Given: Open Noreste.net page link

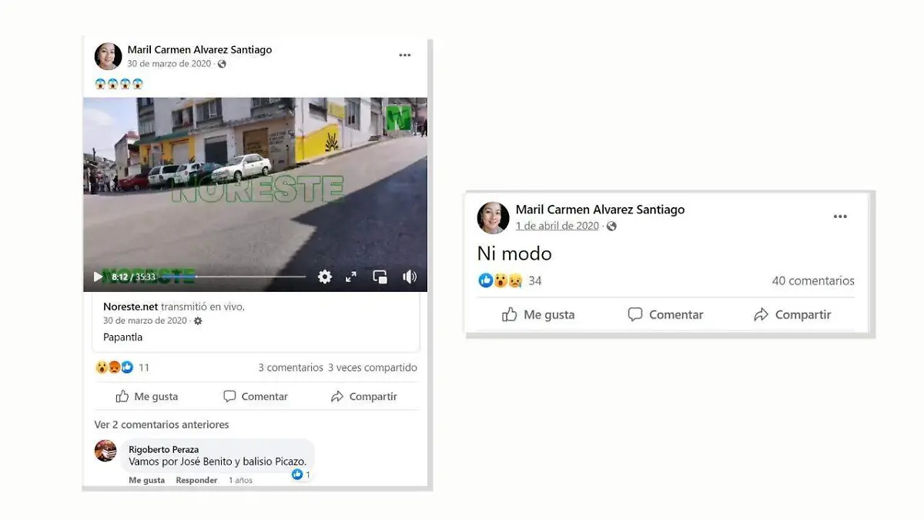Looking at the screenshot, I should 131,307.
